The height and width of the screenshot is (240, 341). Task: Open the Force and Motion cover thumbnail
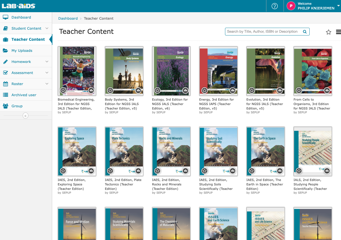[x=77, y=224]
